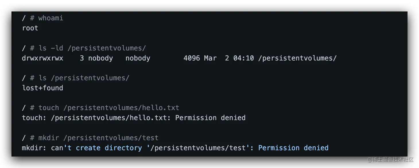Click the "ls /persistentvolumes/" command line

(x=84, y=78)
